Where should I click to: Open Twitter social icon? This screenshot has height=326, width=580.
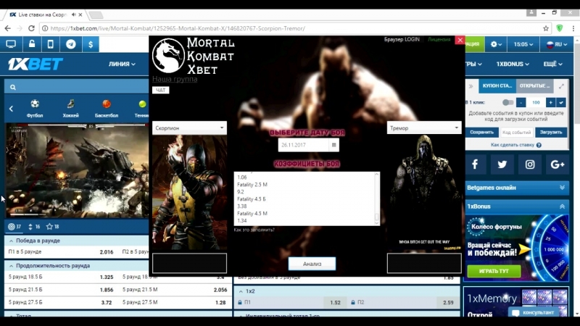pos(502,164)
